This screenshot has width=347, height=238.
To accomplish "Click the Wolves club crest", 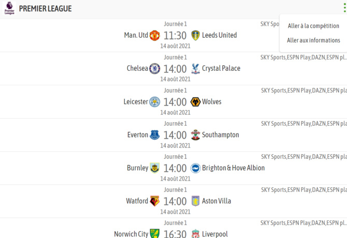I will tap(195, 102).
